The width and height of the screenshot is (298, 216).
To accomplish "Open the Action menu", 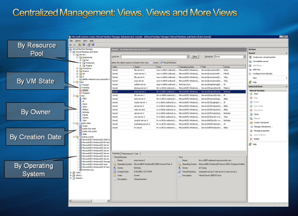I will [x=78, y=41].
